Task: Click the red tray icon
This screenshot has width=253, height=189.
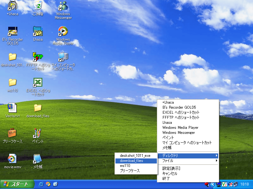Action: pos(207,184)
